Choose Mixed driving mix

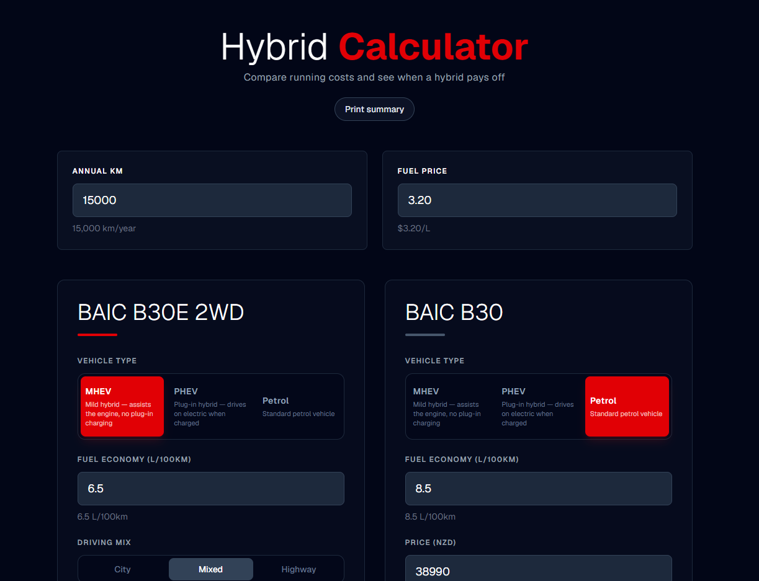(211, 569)
